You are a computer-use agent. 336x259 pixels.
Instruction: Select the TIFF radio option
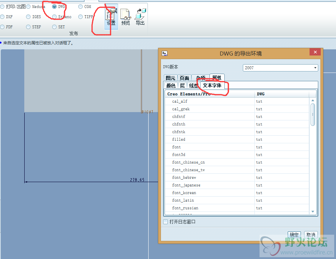click(x=80, y=17)
